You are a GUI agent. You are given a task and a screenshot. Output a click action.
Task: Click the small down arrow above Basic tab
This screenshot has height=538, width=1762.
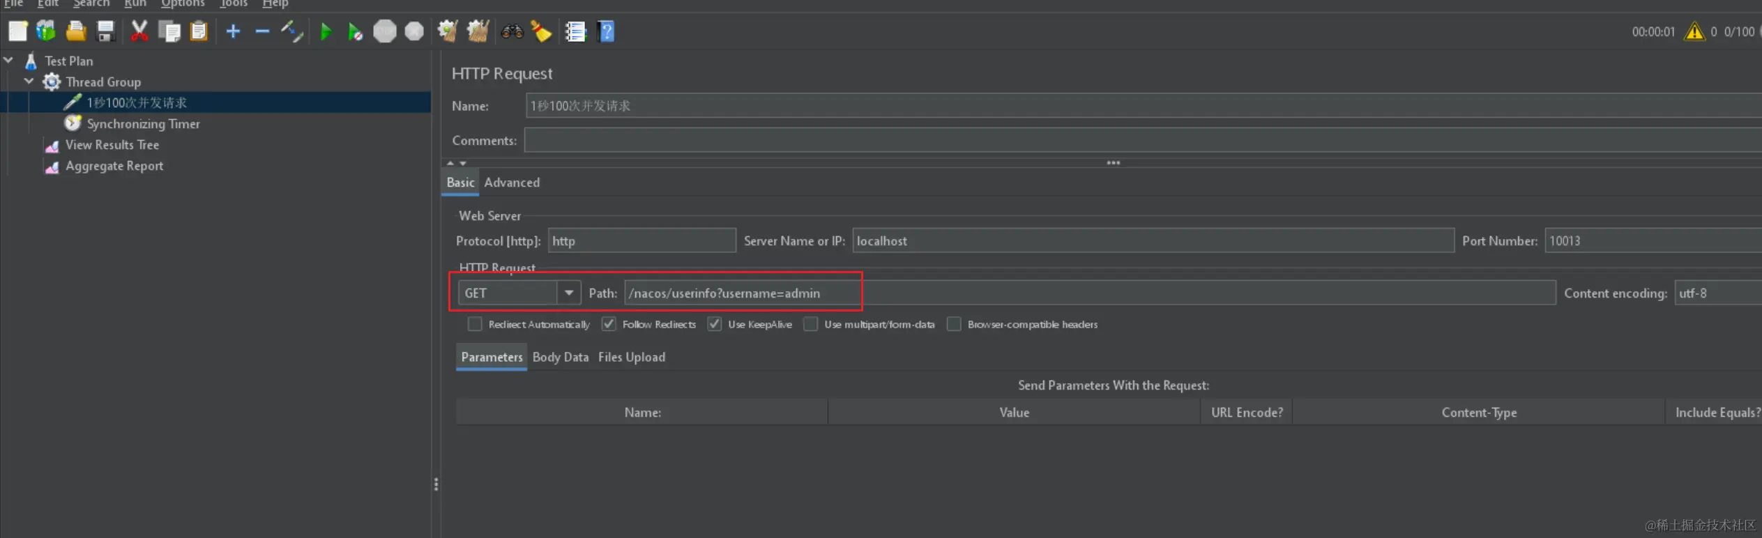click(463, 163)
